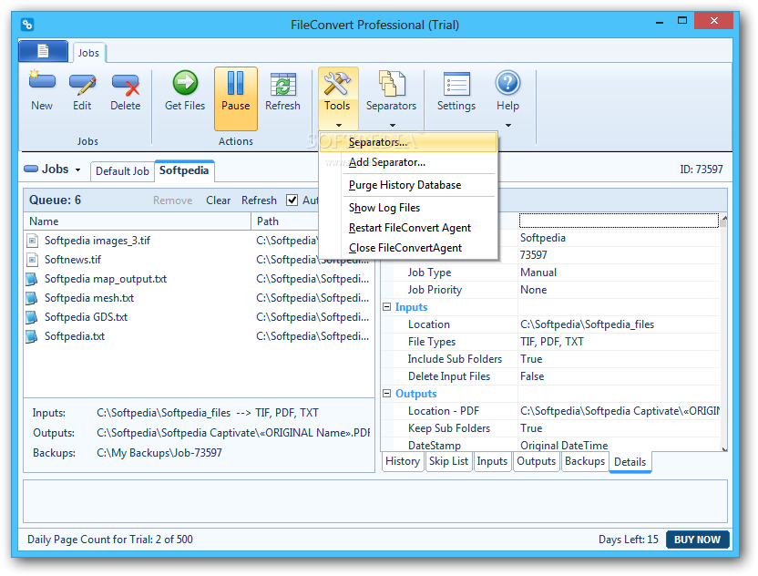Click the Help question mark icon
758x576 pixels.
click(x=507, y=83)
